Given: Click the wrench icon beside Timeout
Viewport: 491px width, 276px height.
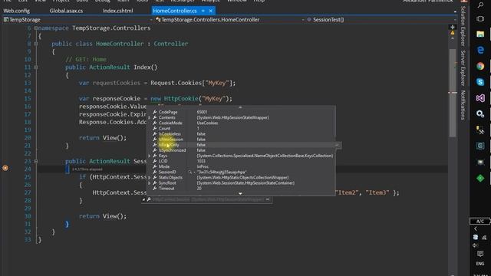Looking at the screenshot, I should [155, 189].
